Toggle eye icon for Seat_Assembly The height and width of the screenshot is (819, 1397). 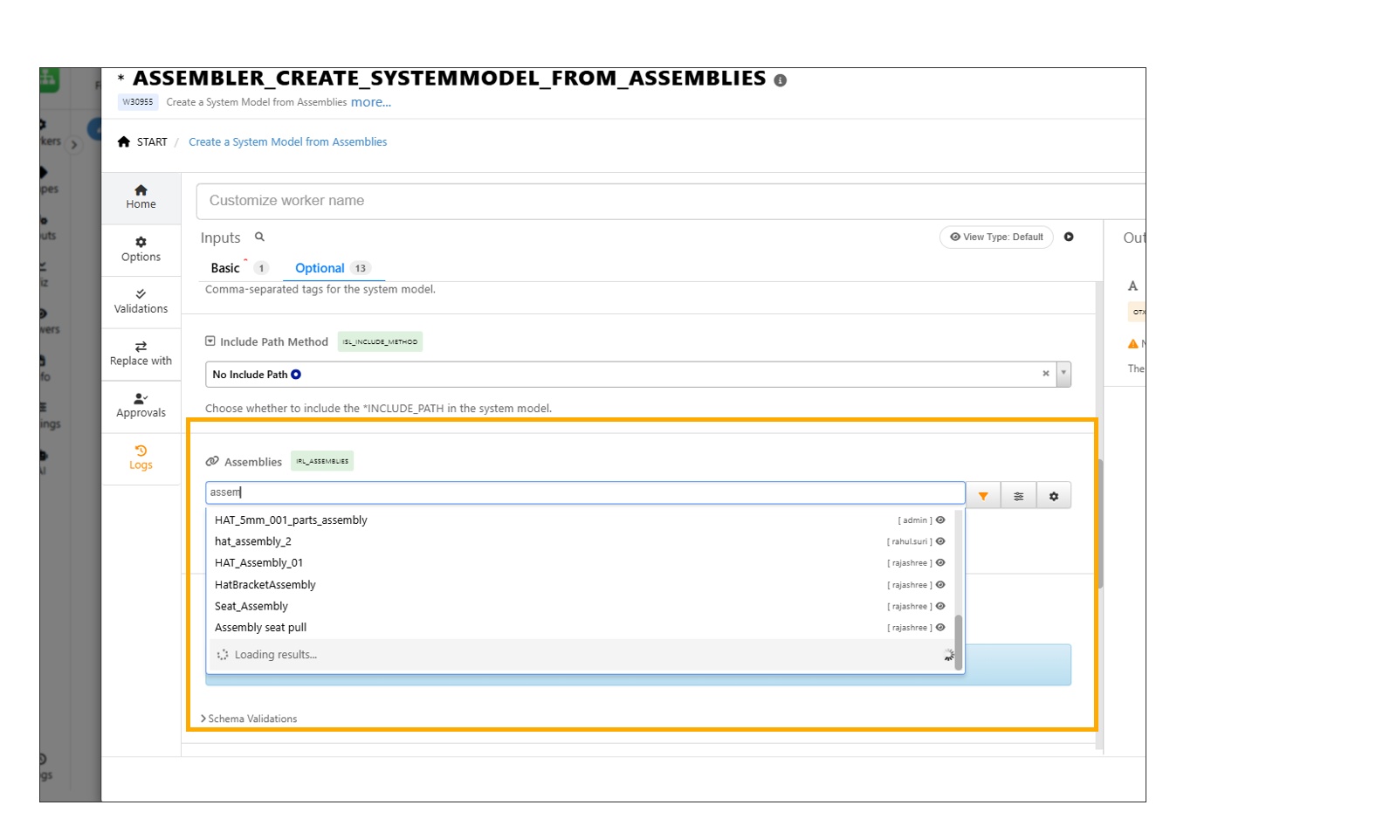pos(940,606)
